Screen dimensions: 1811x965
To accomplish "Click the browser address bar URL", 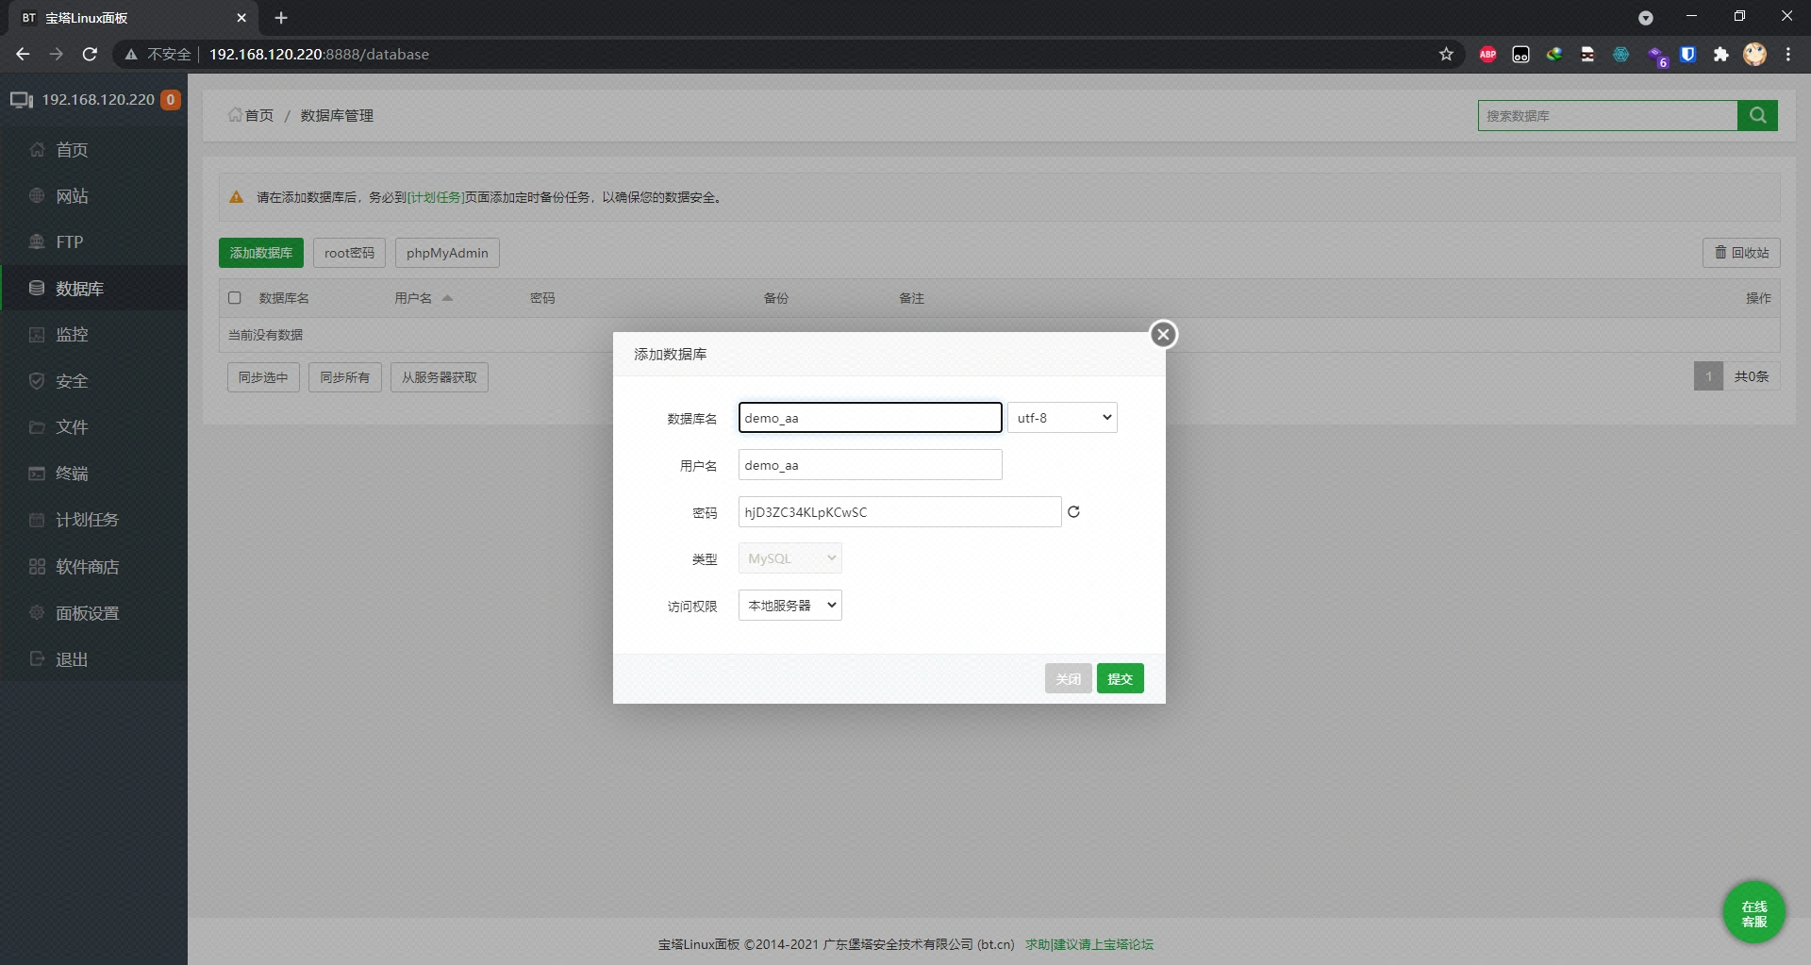I will (x=319, y=55).
